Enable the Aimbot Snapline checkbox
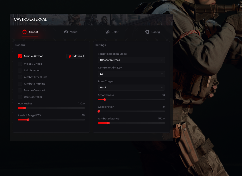This screenshot has height=176, width=242. (x=20, y=84)
